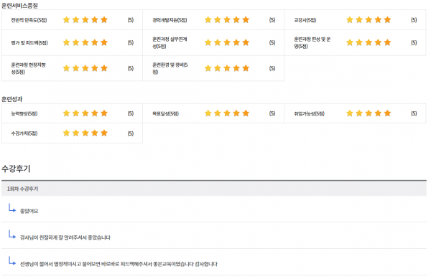The height and width of the screenshot is (279, 431).
Task: Click third star of 교강사 rating
Action: [369, 20]
